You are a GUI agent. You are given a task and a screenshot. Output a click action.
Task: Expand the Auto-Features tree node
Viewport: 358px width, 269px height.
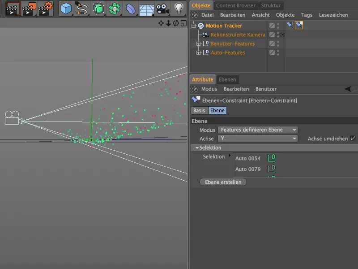coord(199,52)
